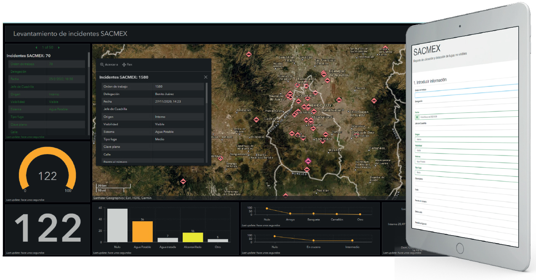Screen dimensions: 536x280
Task: Click the popup details scrollbar
Action: coord(206,93)
